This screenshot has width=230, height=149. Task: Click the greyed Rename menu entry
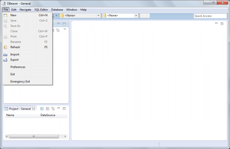(x=28, y=42)
